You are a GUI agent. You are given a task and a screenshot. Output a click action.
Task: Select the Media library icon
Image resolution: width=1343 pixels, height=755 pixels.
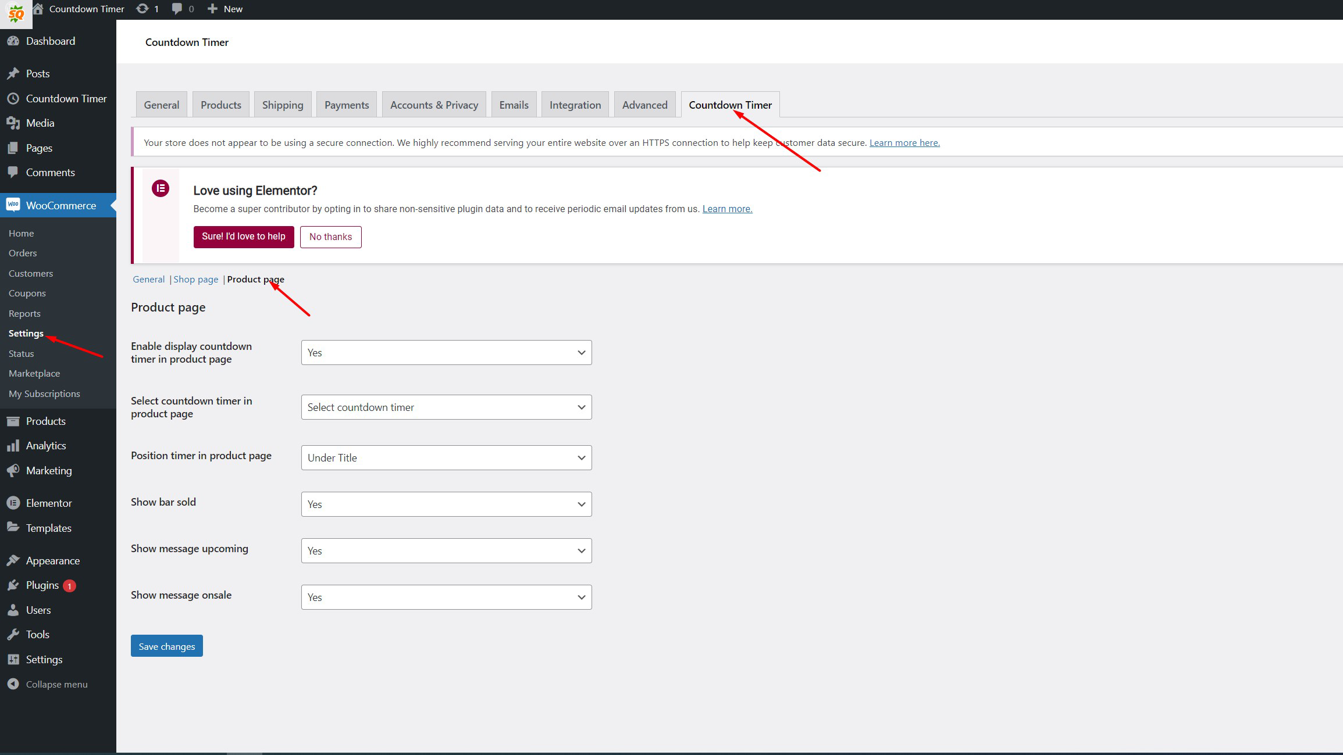13,123
